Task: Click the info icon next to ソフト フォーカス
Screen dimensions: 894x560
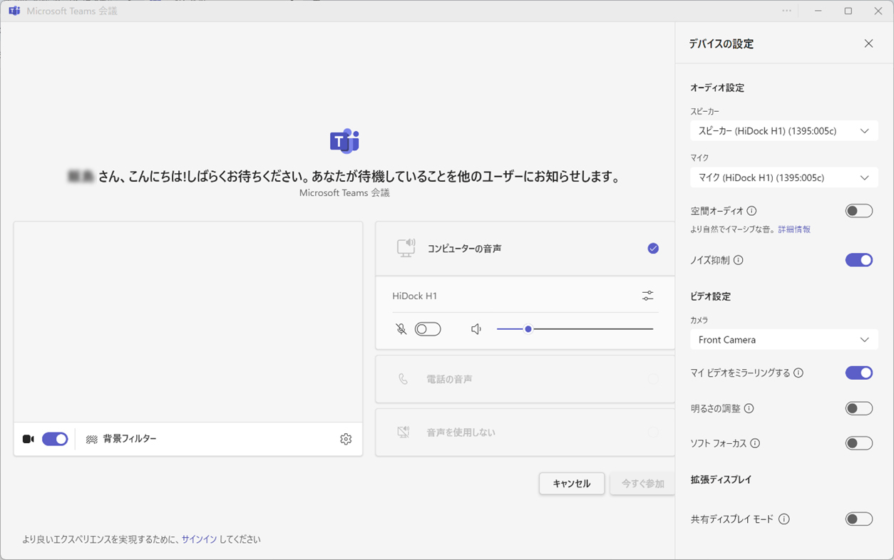Action: [x=755, y=443]
